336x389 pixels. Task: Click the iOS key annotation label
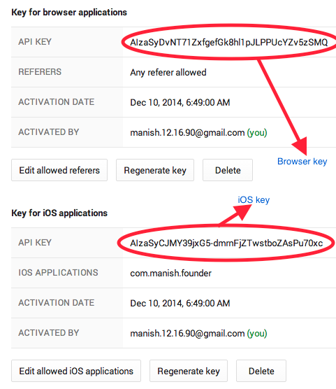pos(254,199)
